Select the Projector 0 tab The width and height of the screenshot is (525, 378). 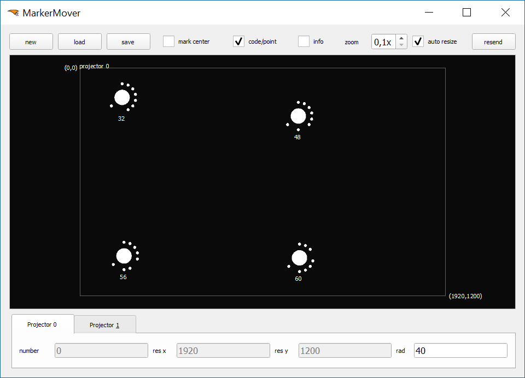[42, 324]
